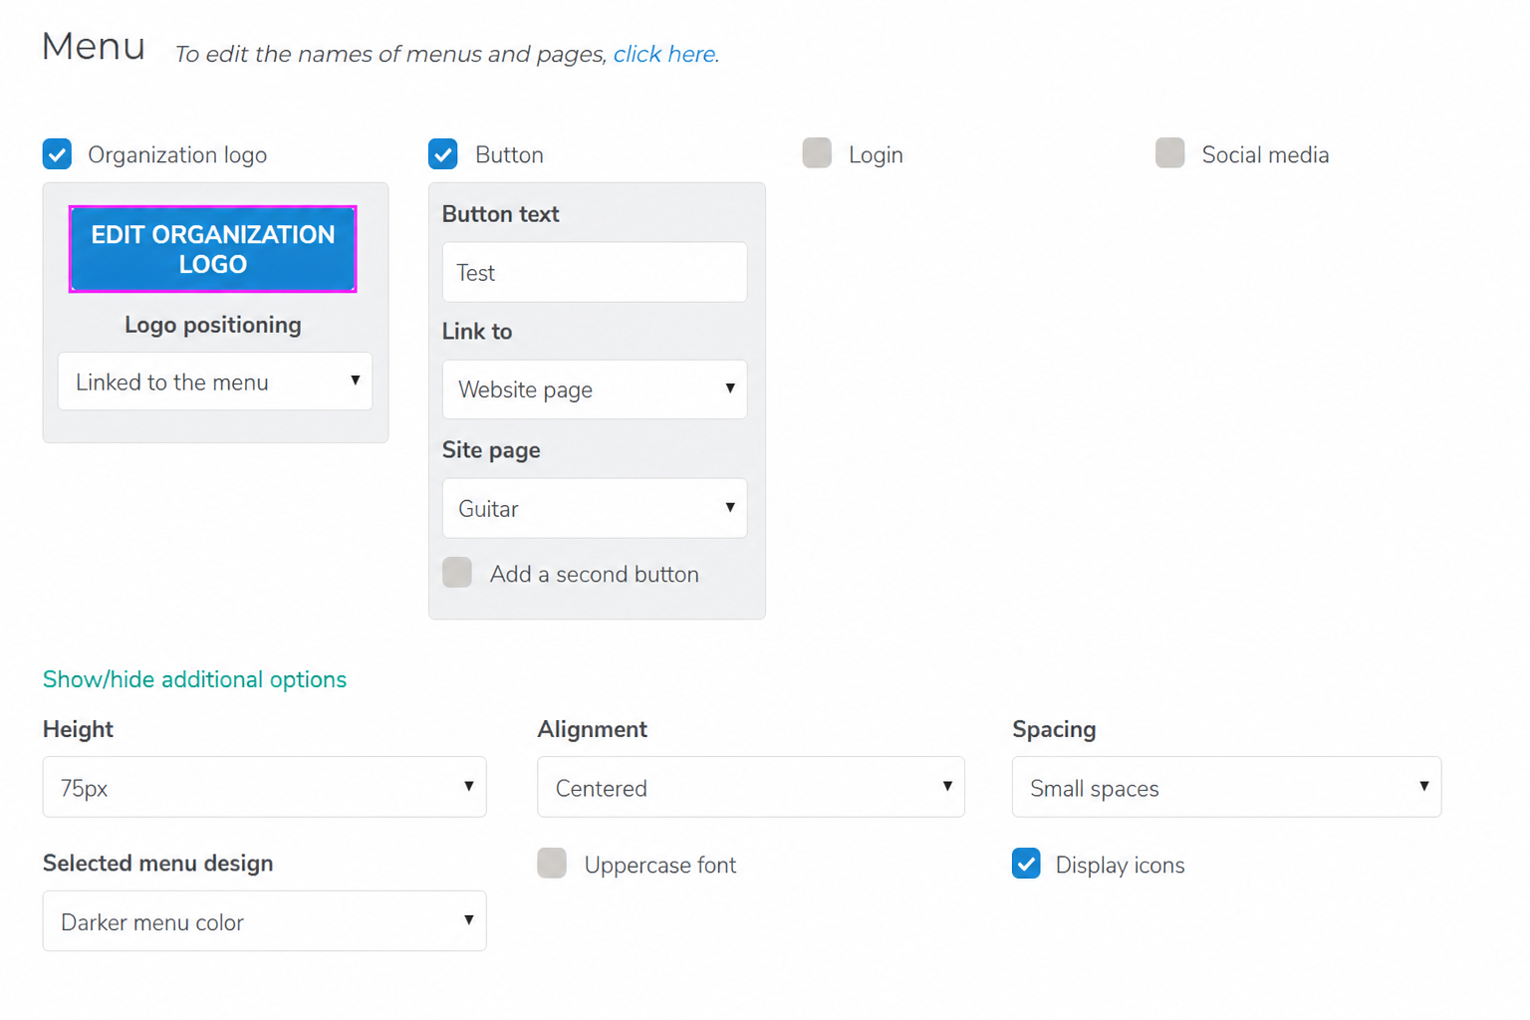This screenshot has height=1020, width=1530.
Task: Click the Site page label
Action: [491, 450]
